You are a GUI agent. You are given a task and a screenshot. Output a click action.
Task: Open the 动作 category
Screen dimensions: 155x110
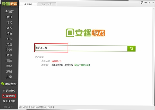[9, 28]
